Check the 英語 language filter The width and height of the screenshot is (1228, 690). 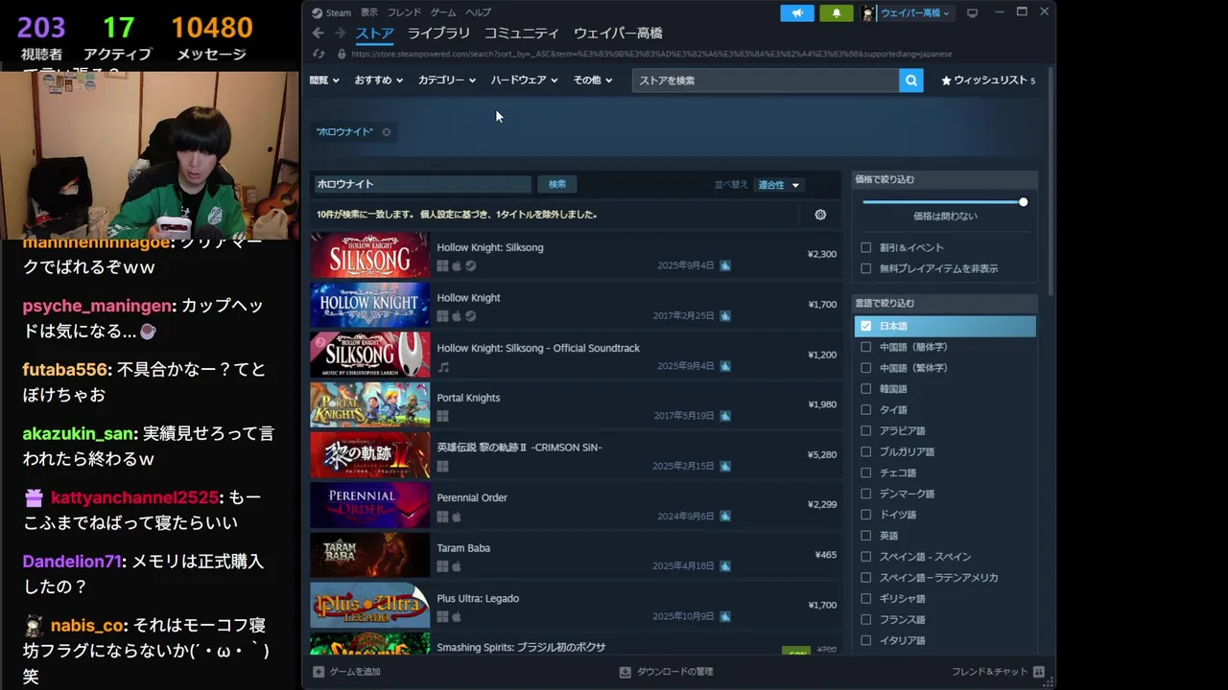click(x=865, y=536)
